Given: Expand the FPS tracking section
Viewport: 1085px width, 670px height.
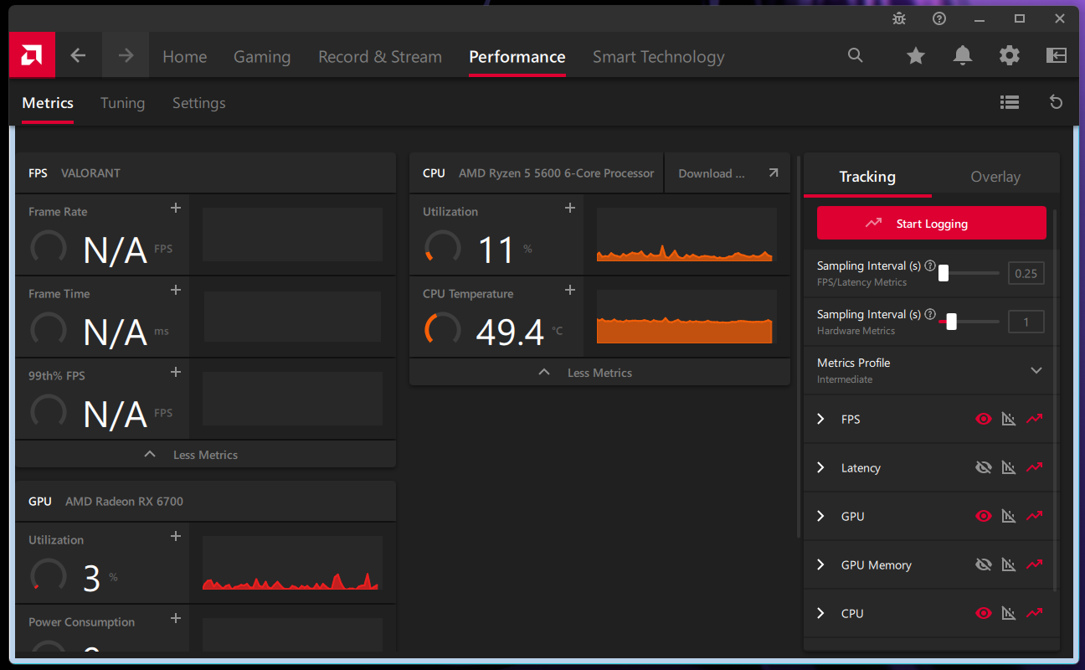Looking at the screenshot, I should coord(820,419).
